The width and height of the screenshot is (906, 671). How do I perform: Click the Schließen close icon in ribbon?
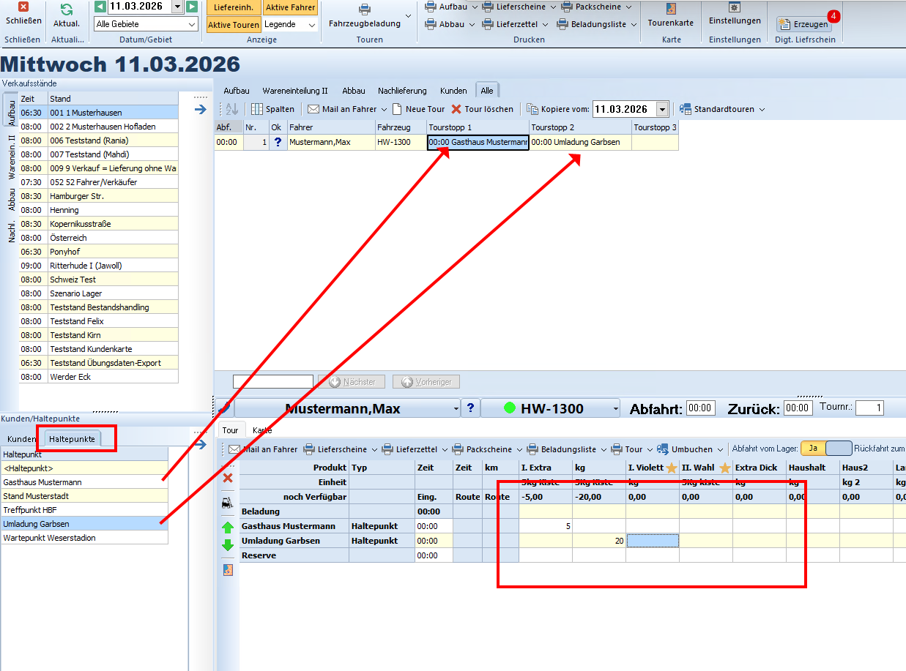click(x=23, y=7)
